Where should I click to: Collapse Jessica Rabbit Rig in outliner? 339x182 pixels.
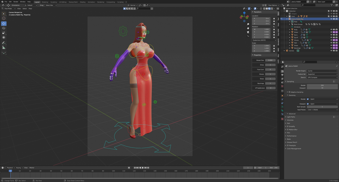click(x=287, y=19)
